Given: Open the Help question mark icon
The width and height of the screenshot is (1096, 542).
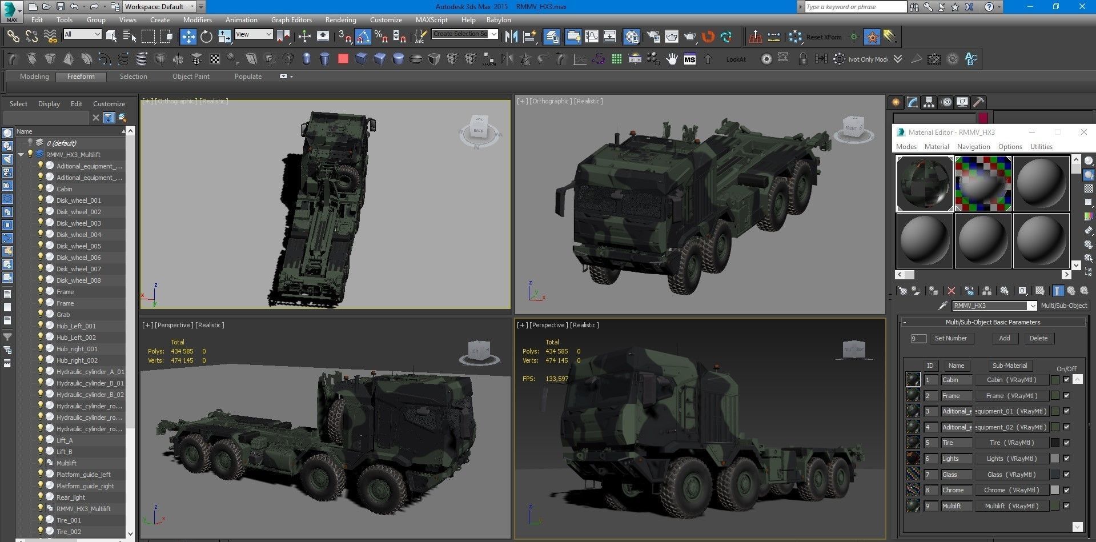Looking at the screenshot, I should 990,6.
